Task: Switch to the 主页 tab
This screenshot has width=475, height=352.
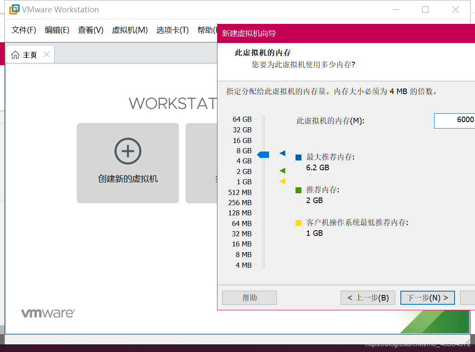Action: click(x=30, y=55)
